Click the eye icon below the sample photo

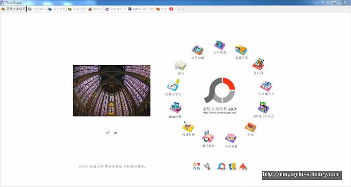point(116,133)
